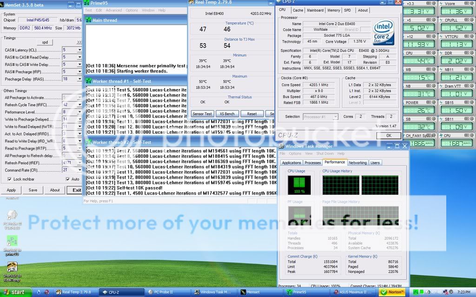Switch to ASUS Maximus II from the taskbar
The image size is (476, 297).
[x=354, y=292]
